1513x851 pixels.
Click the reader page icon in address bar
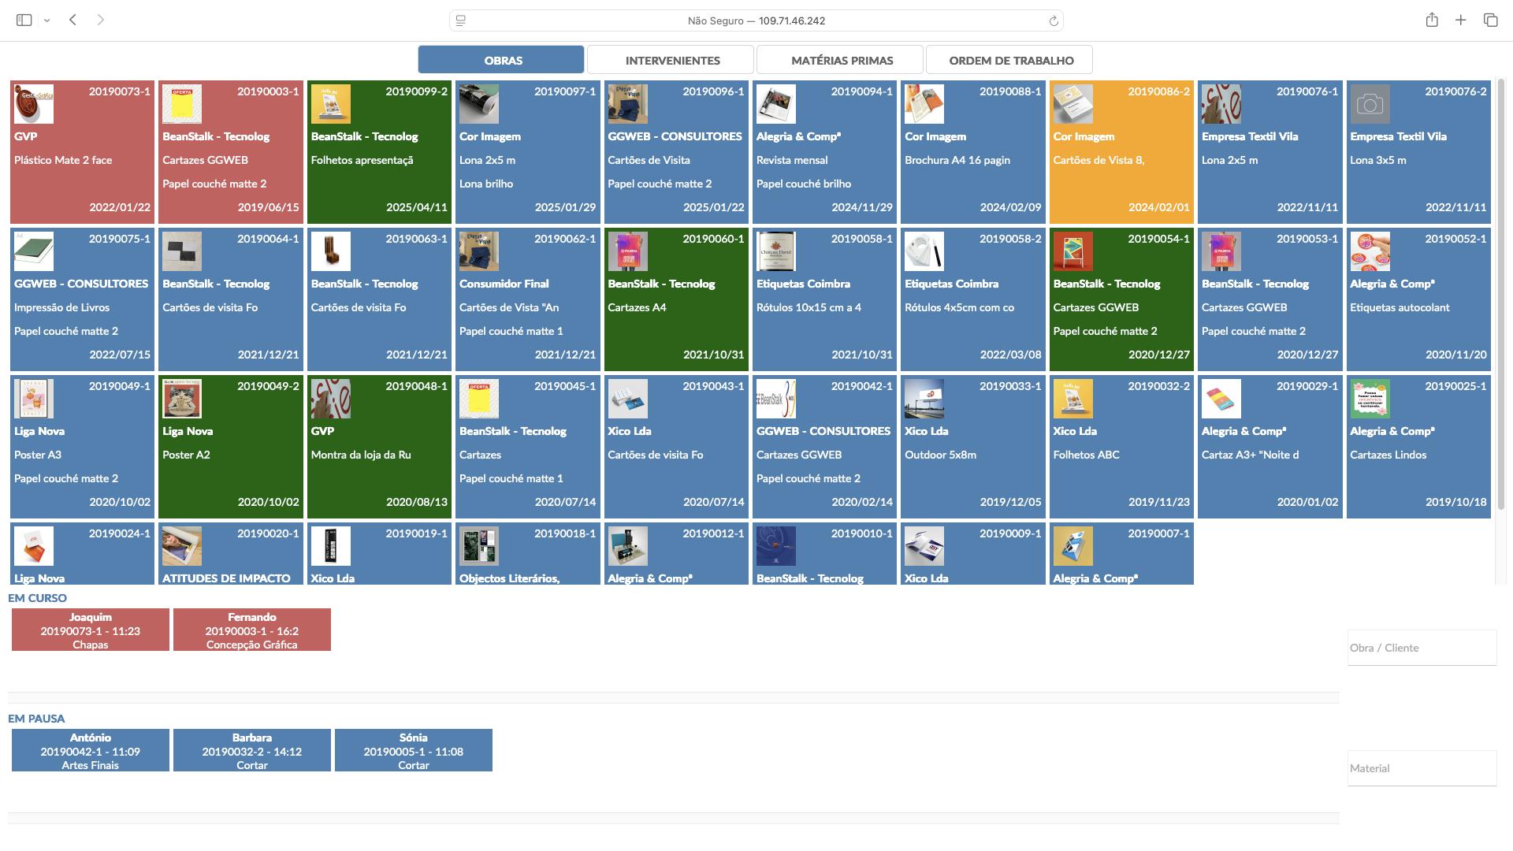click(x=461, y=21)
